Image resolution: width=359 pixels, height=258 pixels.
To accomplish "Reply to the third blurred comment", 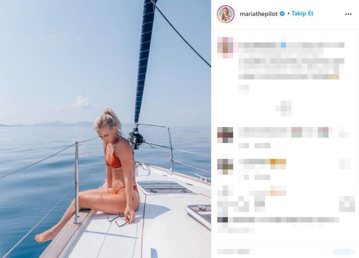I will pos(262,177).
